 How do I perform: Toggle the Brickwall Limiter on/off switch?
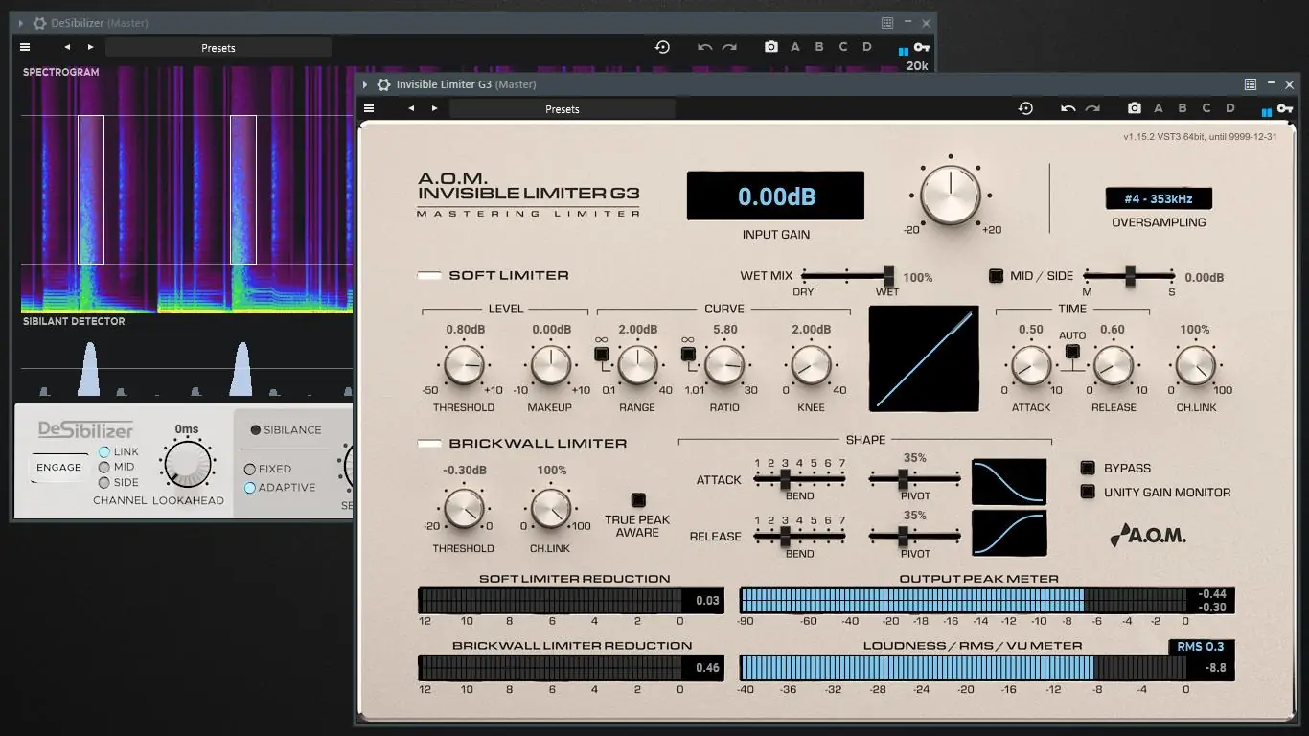(x=429, y=443)
